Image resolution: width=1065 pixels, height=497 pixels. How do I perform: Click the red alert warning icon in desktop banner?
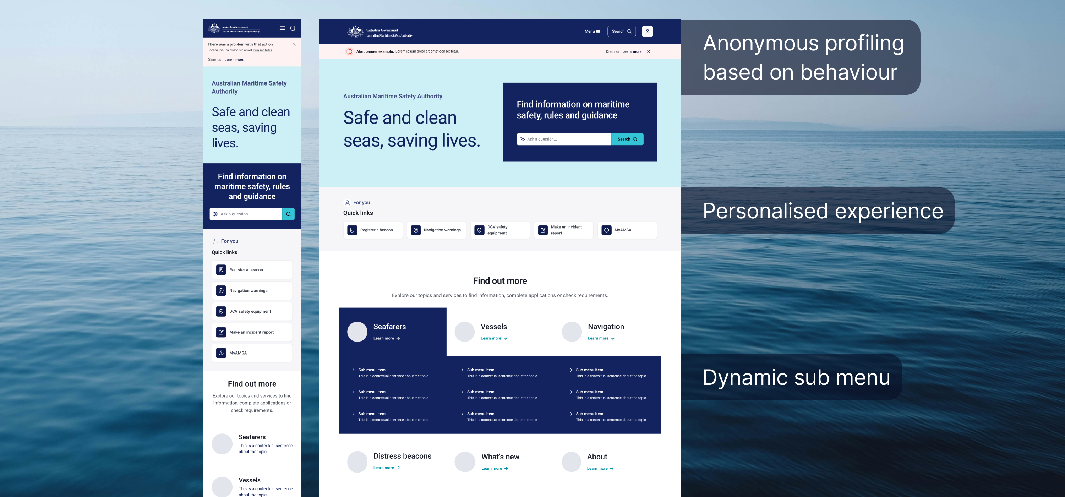(x=350, y=52)
